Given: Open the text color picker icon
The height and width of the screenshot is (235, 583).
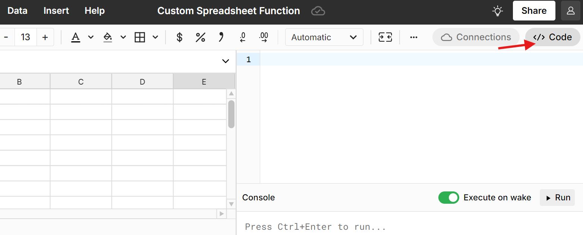Looking at the screenshot, I should pos(76,37).
